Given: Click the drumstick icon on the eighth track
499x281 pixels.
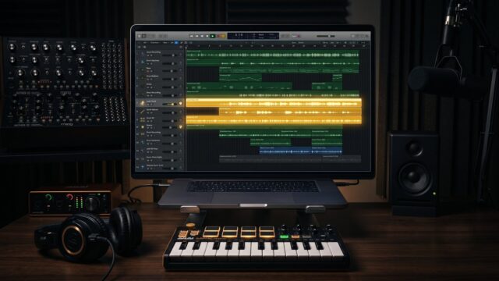Looking at the screenshot, I should [x=142, y=111].
